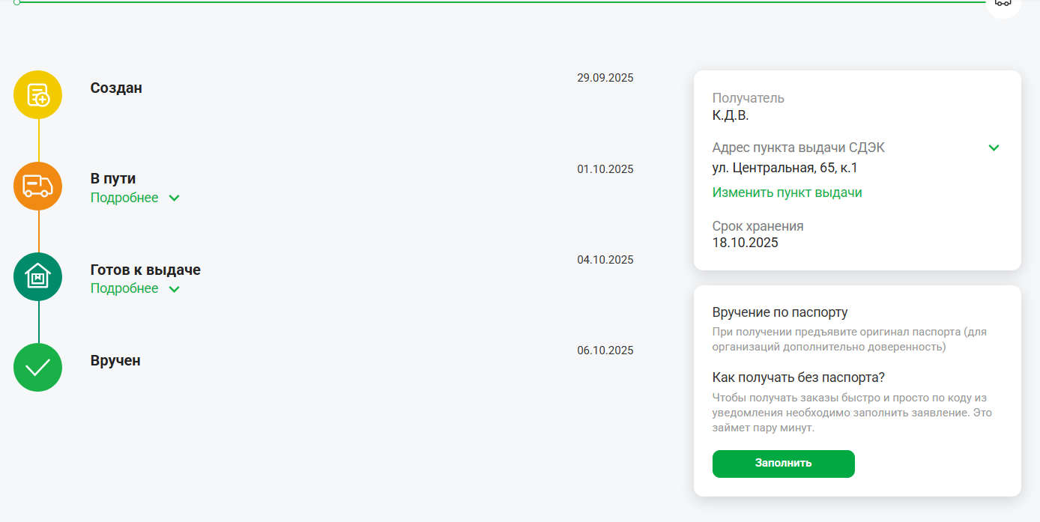
Task: Click the delivery truck icon at progress bar end
Action: [1003, 3]
